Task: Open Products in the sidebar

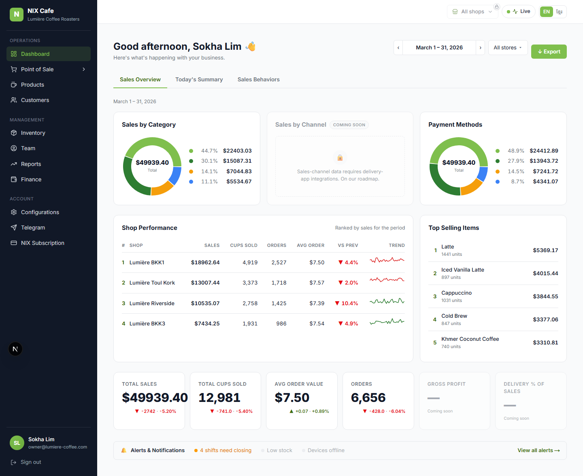Action: pos(49,85)
